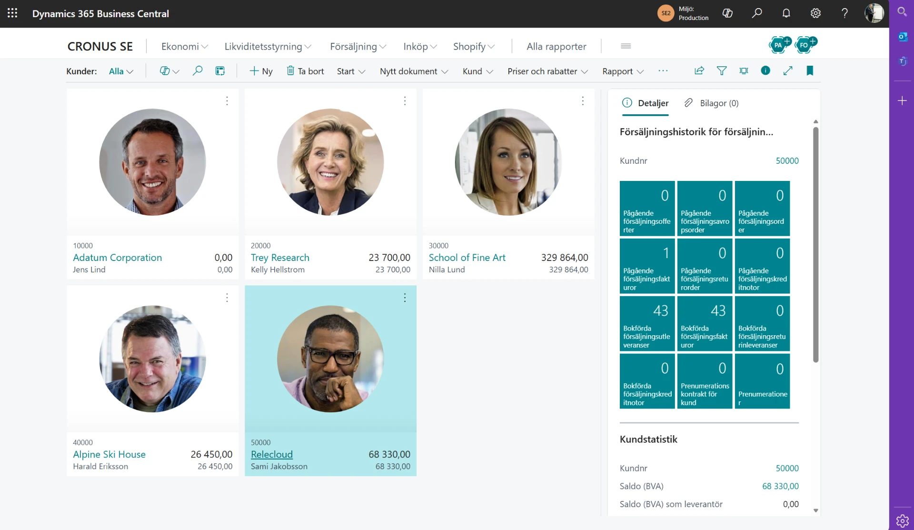Expand the Inköp menu
This screenshot has width=914, height=530.
420,46
